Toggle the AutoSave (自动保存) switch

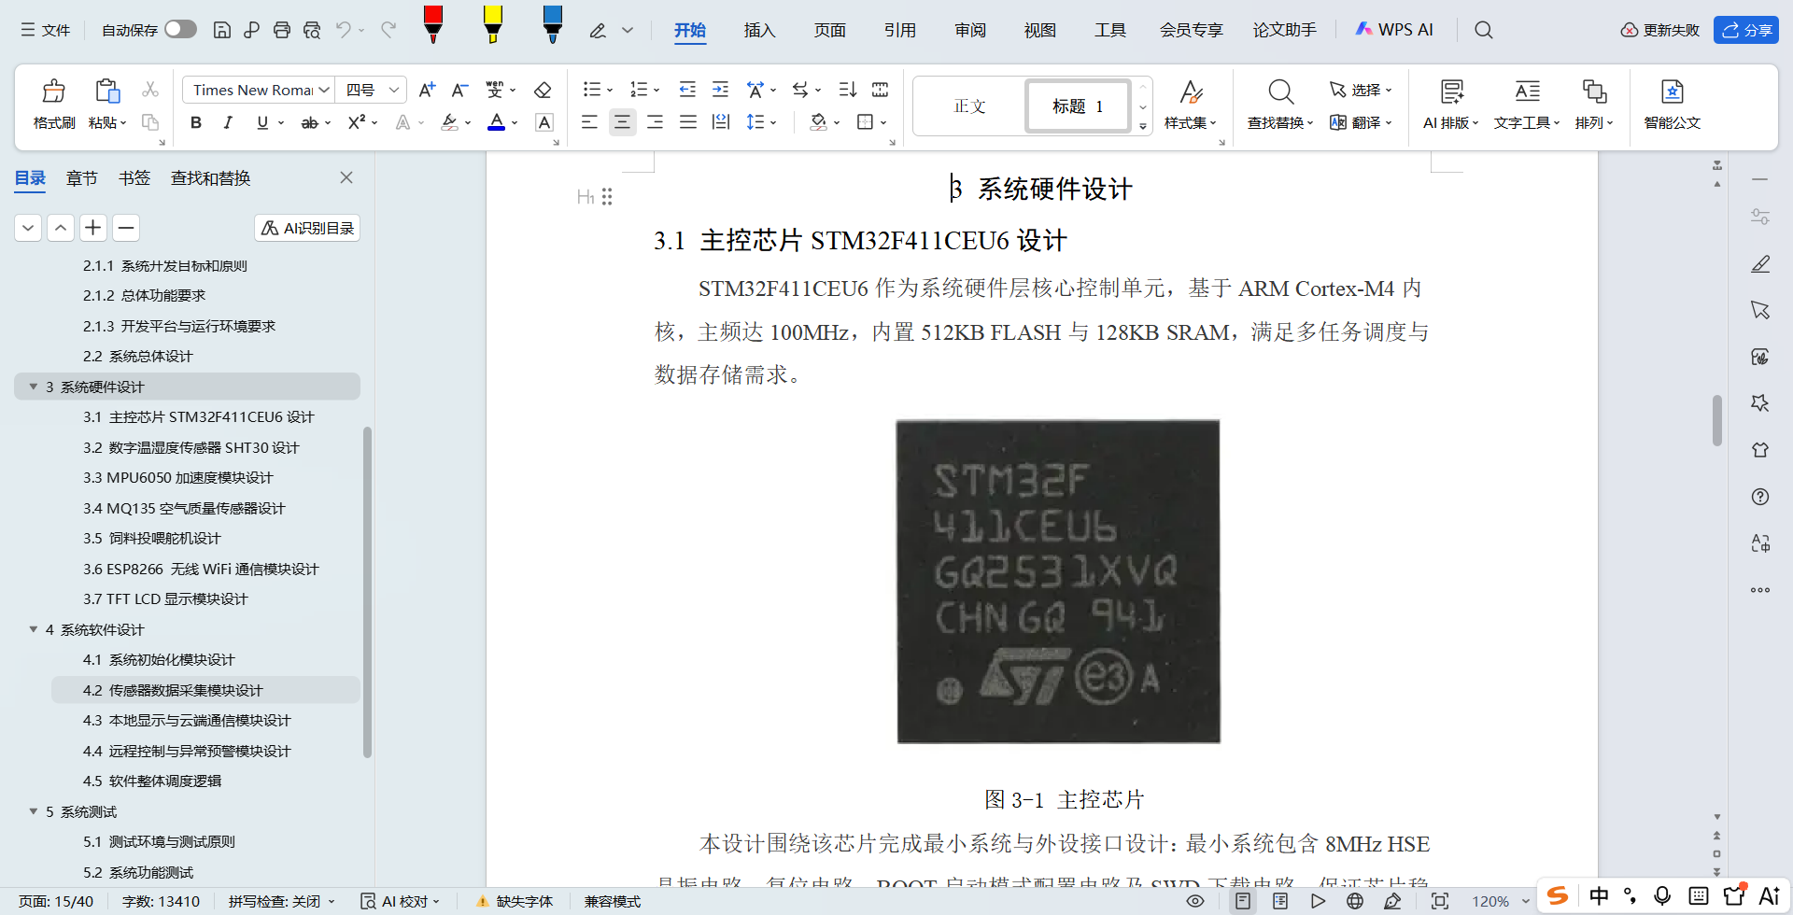[x=180, y=30]
